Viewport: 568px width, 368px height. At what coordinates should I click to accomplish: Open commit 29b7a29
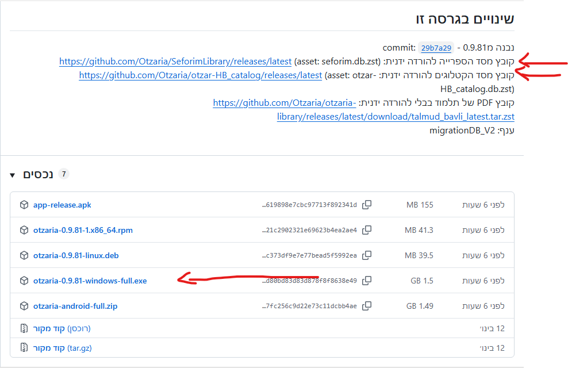coord(436,48)
